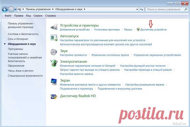Click Изменение размеров текста и других элементов
The width and height of the screenshot is (190, 127).
[x=90, y=85]
